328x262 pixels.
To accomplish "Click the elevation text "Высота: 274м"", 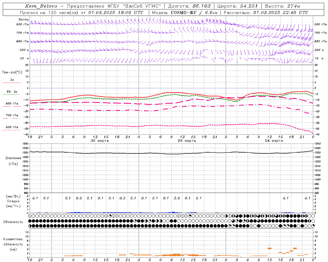I will [x=282, y=6].
